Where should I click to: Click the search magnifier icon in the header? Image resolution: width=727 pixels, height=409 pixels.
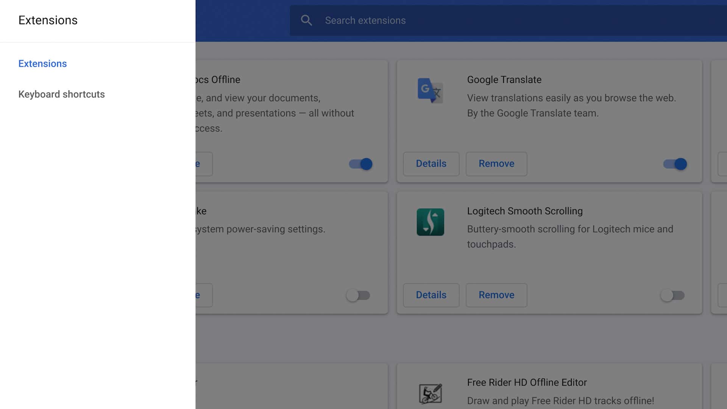pyautogui.click(x=306, y=20)
